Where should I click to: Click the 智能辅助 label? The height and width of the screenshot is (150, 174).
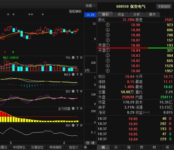click(x=75, y=11)
